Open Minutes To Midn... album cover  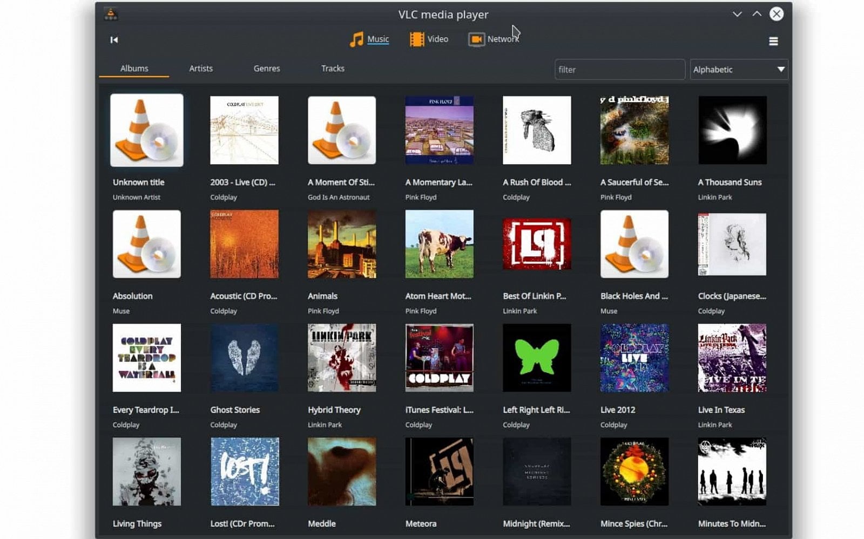(732, 472)
